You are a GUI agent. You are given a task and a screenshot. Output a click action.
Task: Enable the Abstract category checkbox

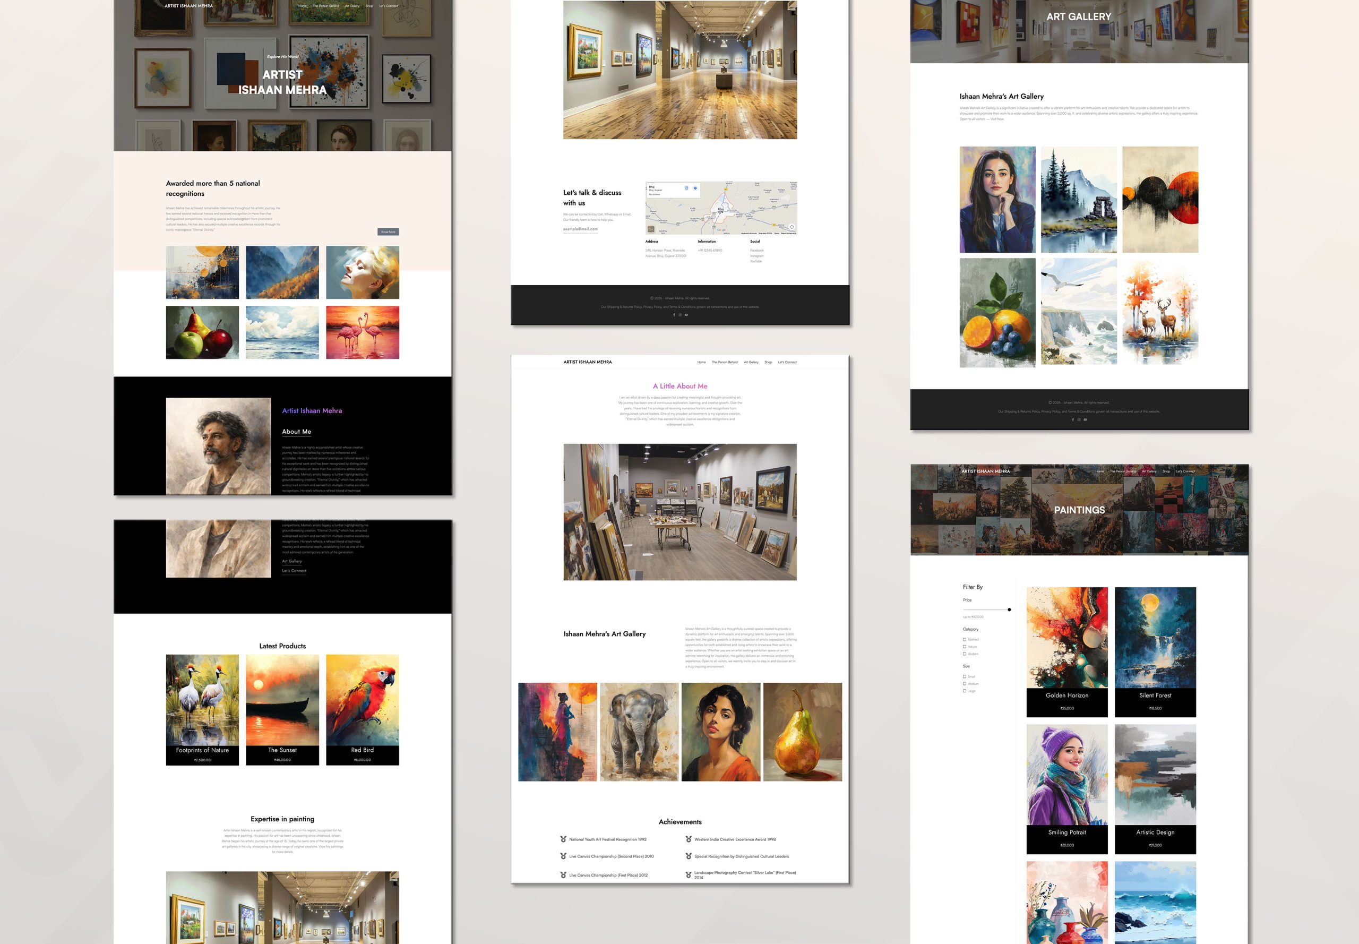965,639
